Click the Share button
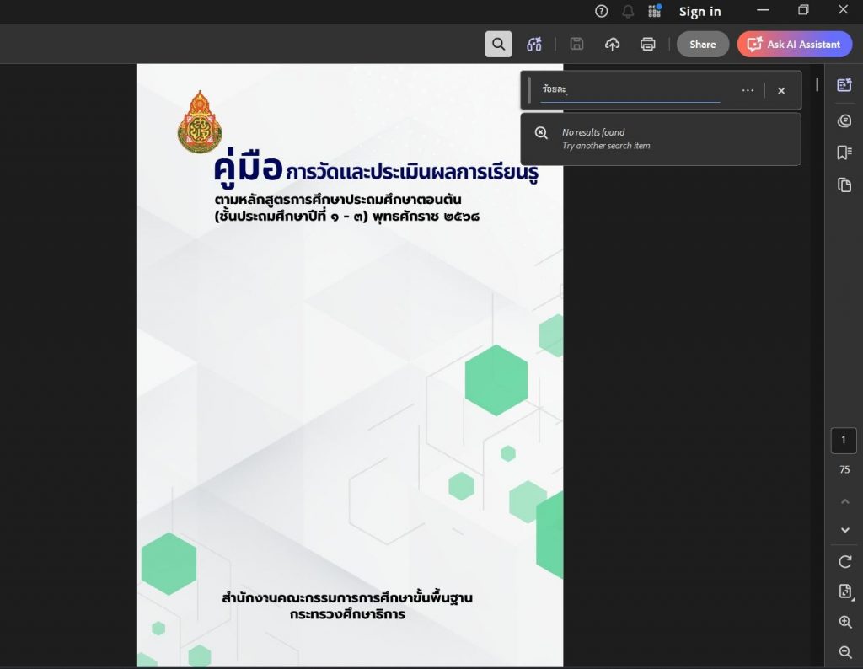The width and height of the screenshot is (863, 669). (x=702, y=45)
